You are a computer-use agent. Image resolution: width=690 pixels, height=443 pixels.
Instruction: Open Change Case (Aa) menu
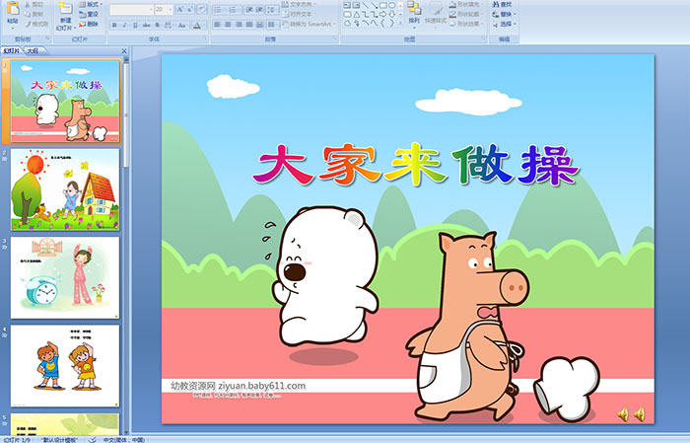coord(182,25)
